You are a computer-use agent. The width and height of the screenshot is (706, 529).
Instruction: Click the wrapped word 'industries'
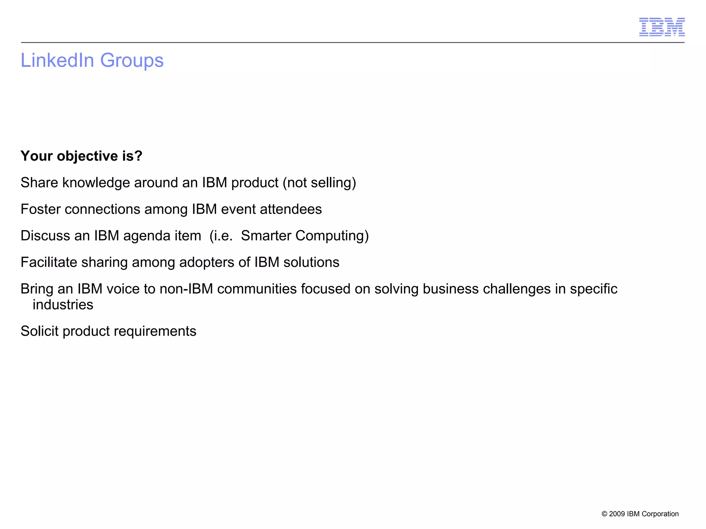(x=63, y=305)
